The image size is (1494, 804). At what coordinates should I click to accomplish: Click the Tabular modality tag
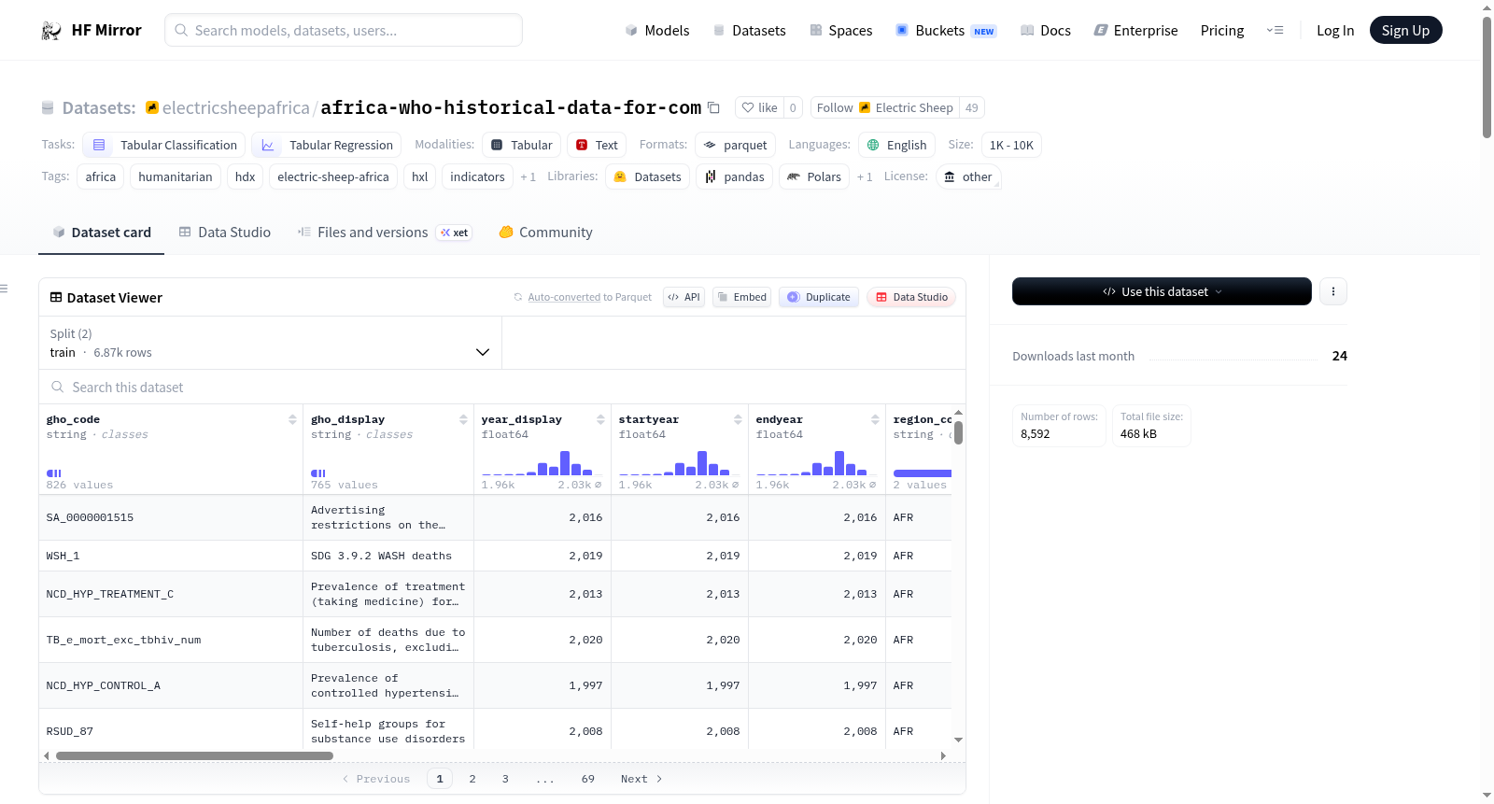click(521, 145)
